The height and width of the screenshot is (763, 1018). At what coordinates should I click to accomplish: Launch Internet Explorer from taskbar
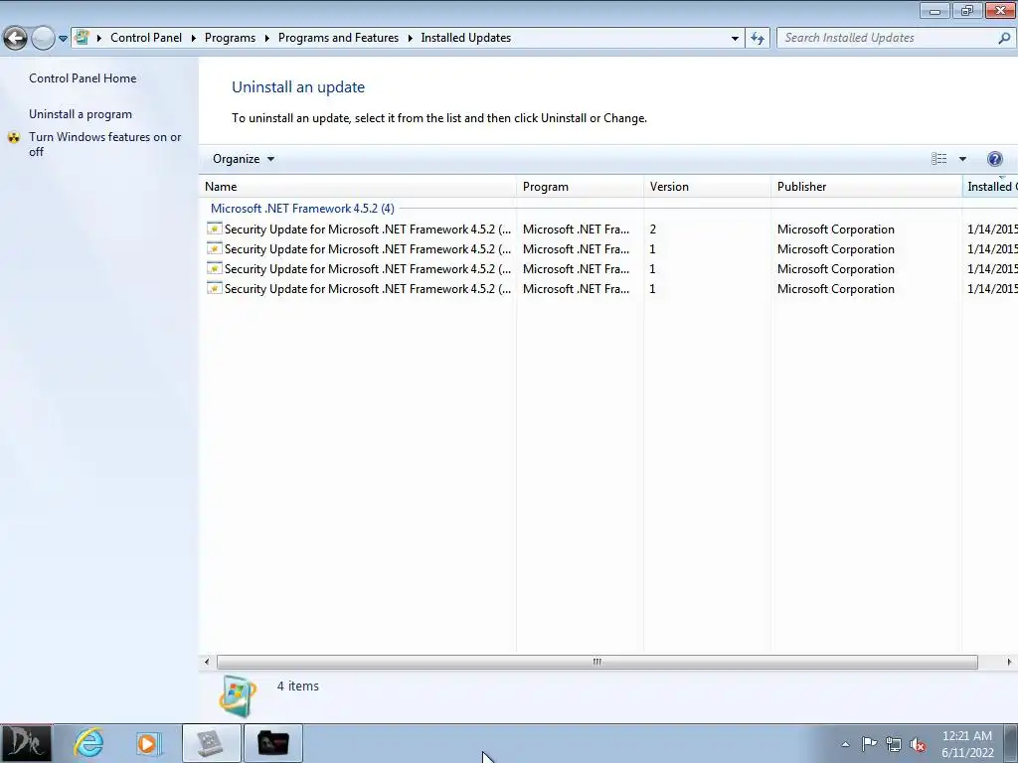[x=88, y=743]
